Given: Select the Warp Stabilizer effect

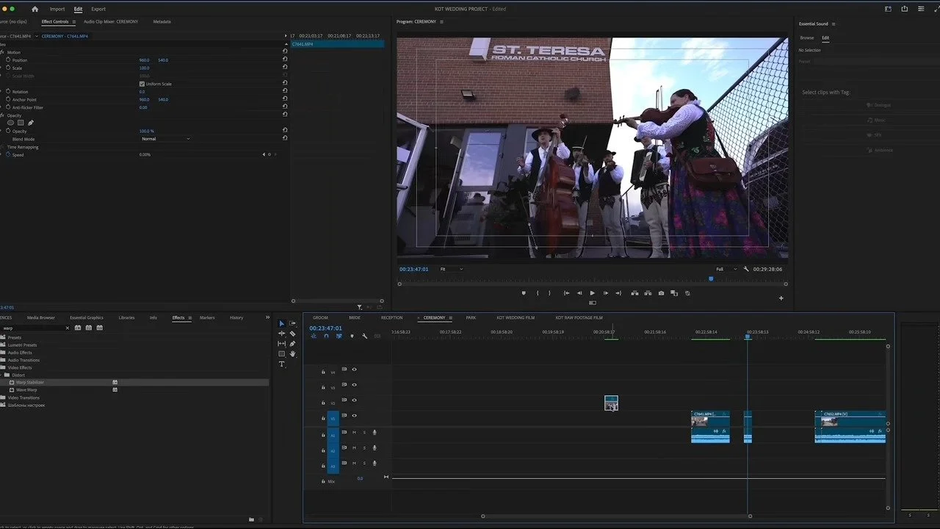Looking at the screenshot, I should click(30, 383).
